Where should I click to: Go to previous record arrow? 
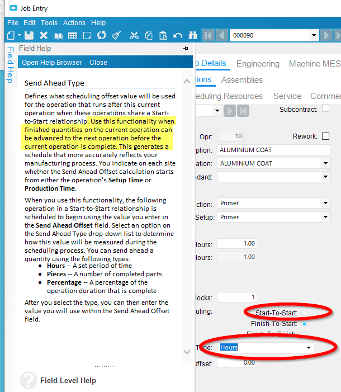(x=221, y=35)
